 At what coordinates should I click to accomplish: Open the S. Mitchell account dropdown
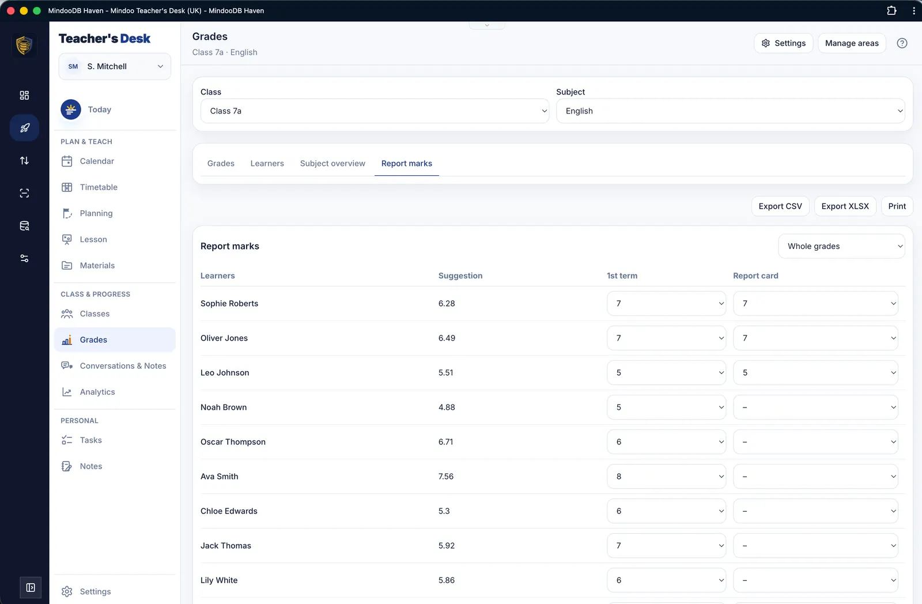pyautogui.click(x=115, y=66)
